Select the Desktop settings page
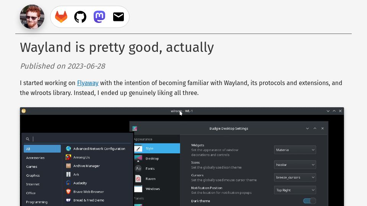This screenshot has width=367, height=206. (157, 158)
